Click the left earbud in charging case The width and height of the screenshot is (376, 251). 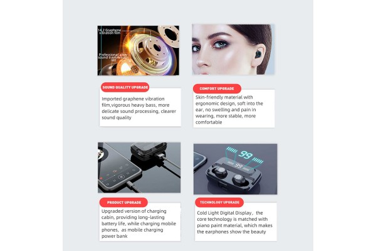pos(220,172)
